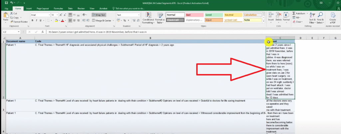This screenshot has height=134, width=341.
Task: Click Merge & Center
Action: pos(102,20)
